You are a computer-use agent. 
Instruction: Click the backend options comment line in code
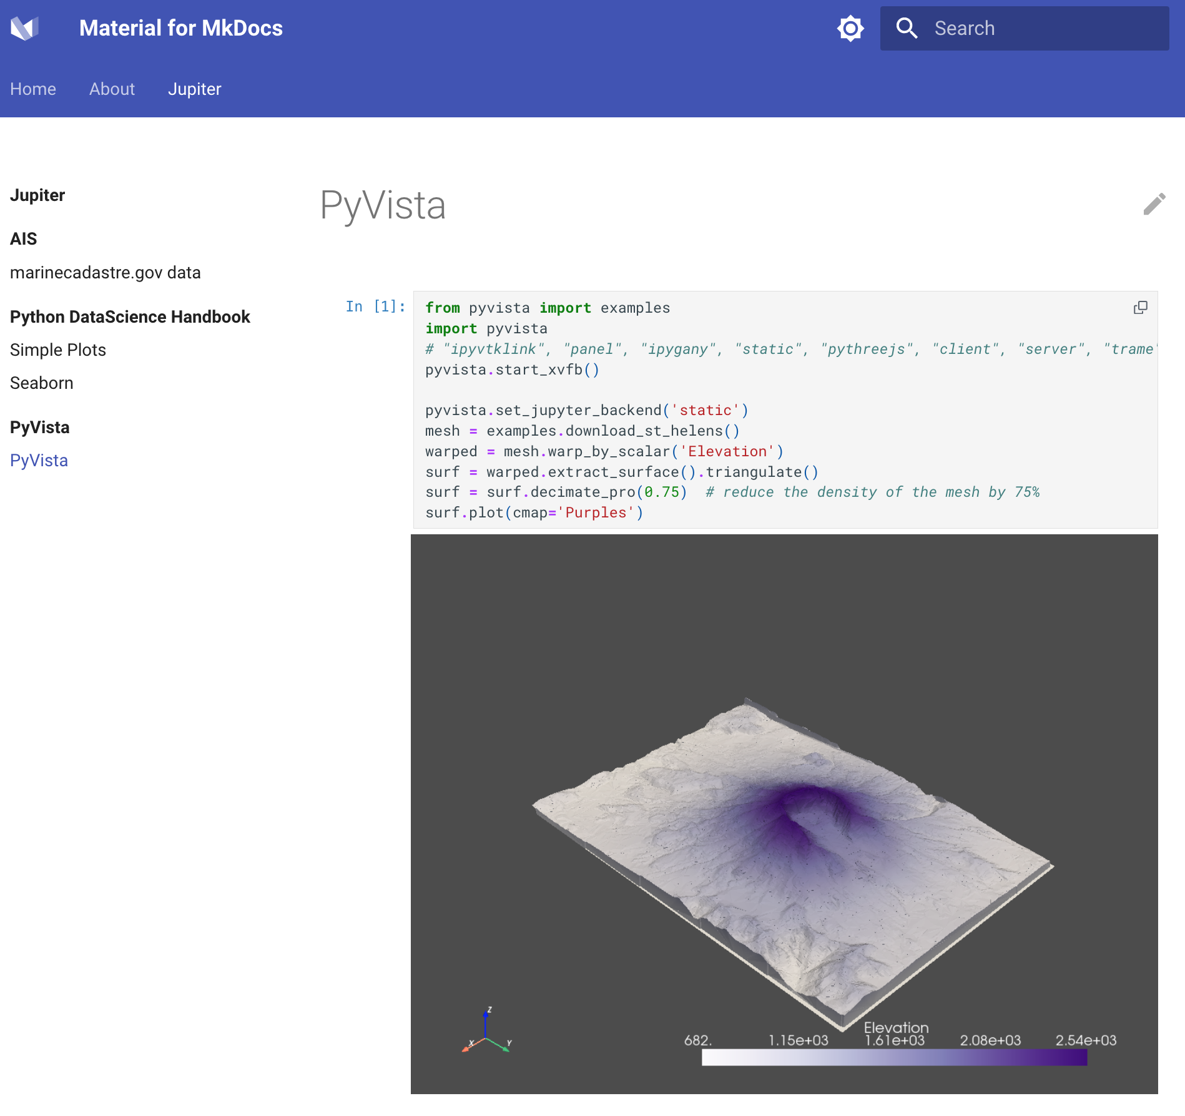click(790, 349)
